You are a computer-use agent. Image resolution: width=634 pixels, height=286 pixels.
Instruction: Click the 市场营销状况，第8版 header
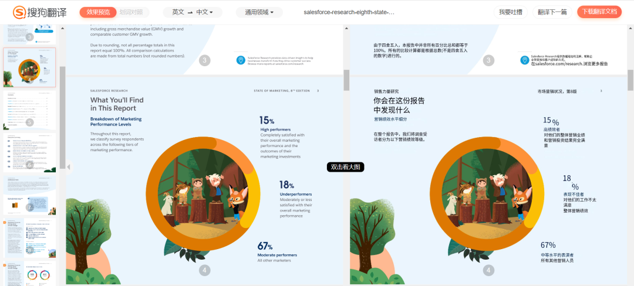(x=557, y=91)
